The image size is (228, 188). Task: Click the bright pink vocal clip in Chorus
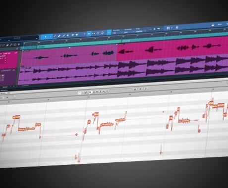coord(172,48)
